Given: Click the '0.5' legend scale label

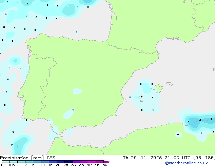Looking at the screenshot, I should (x=12, y=165).
